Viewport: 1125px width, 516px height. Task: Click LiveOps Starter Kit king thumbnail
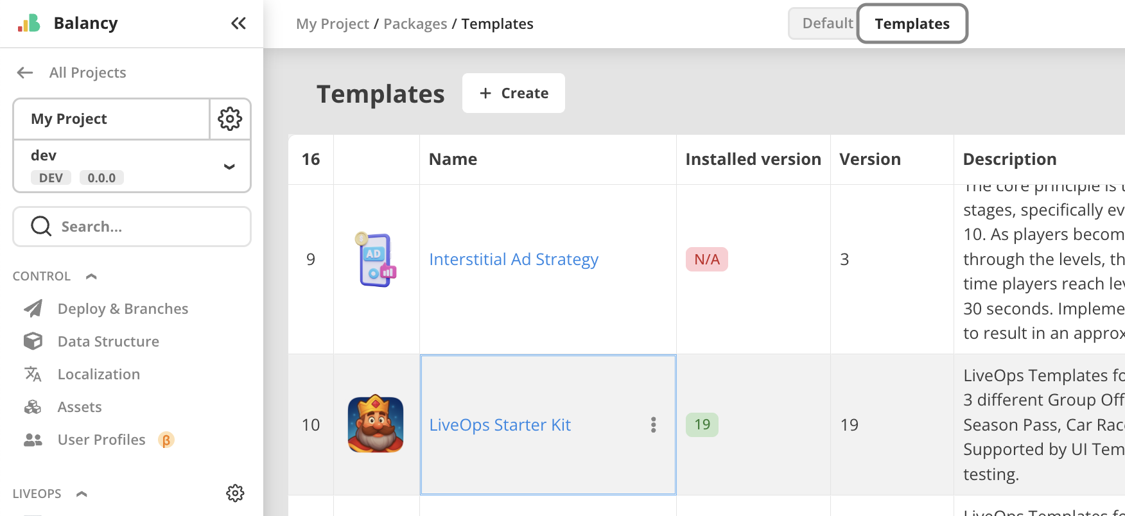click(x=376, y=424)
